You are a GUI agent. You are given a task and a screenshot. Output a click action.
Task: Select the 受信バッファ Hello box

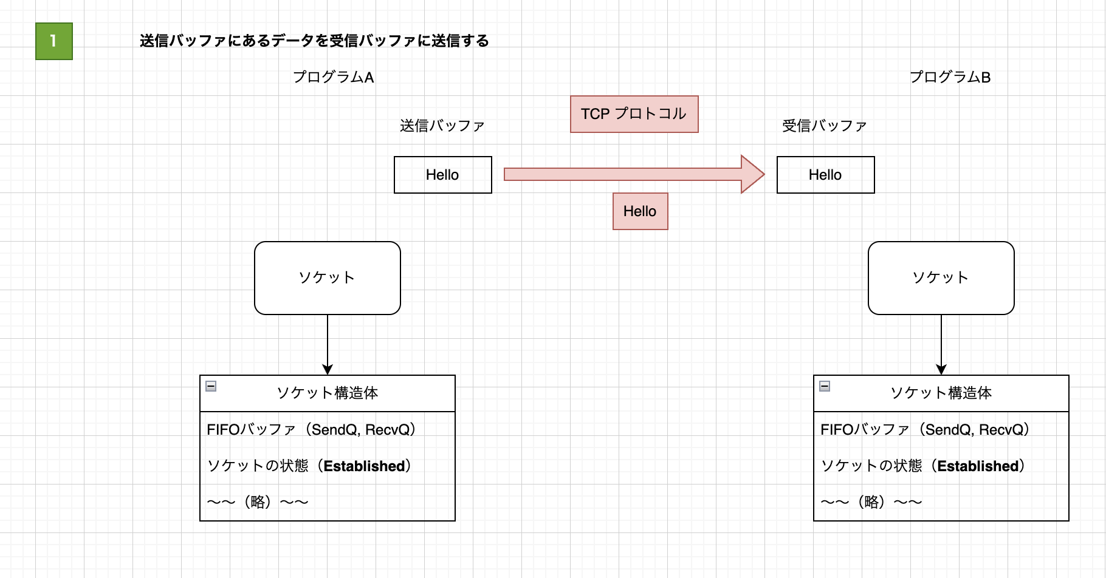click(825, 175)
